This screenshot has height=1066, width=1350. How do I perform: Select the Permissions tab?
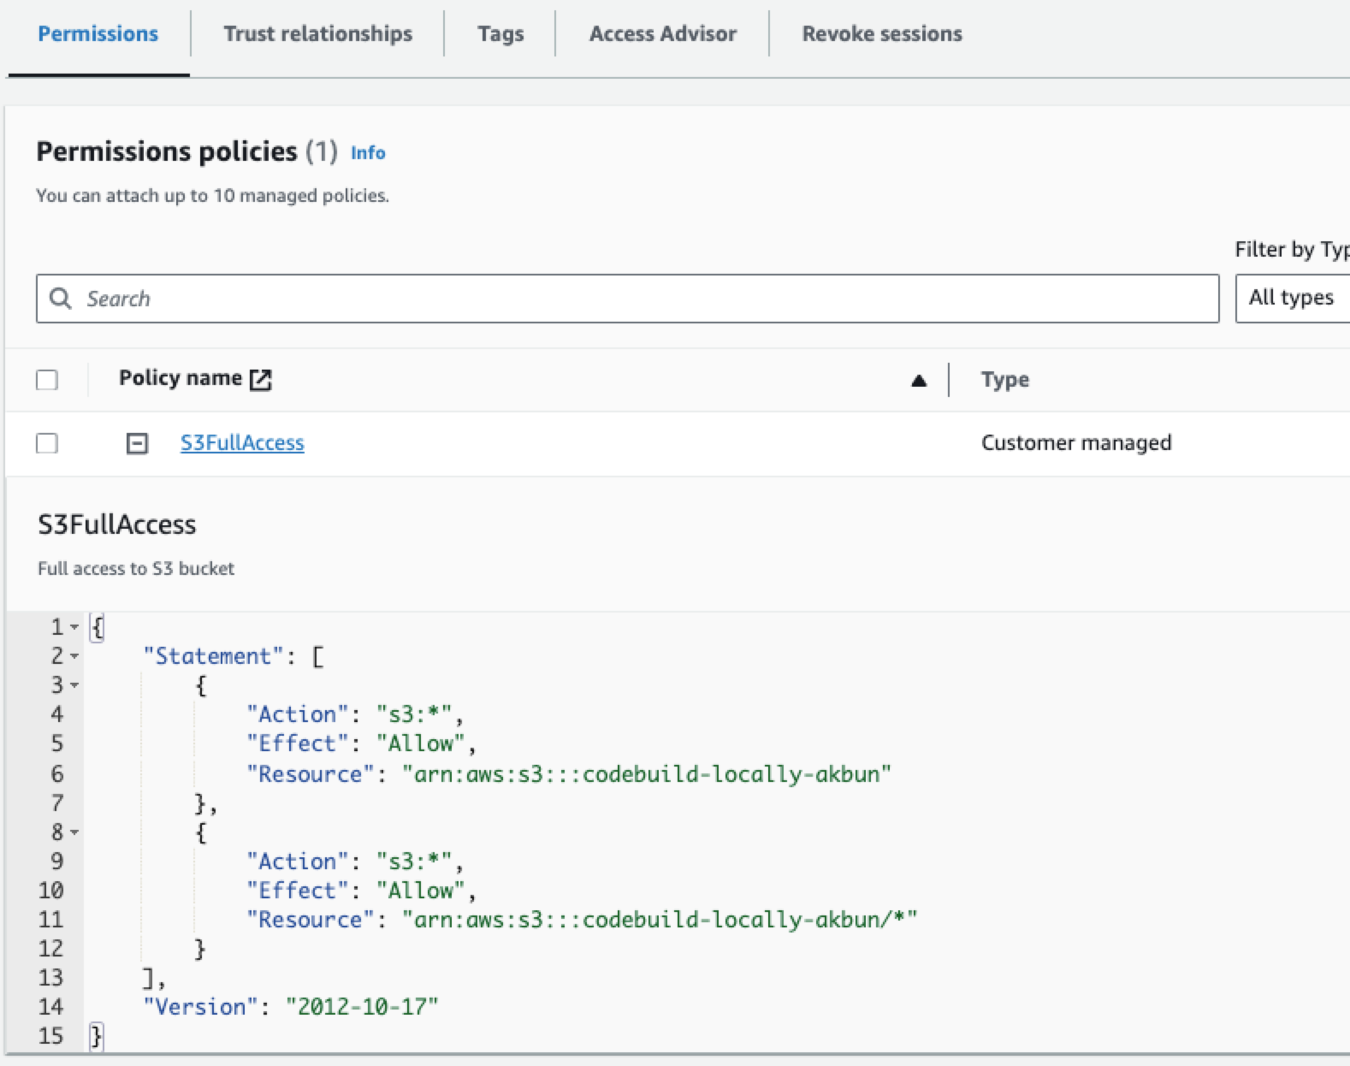[98, 34]
